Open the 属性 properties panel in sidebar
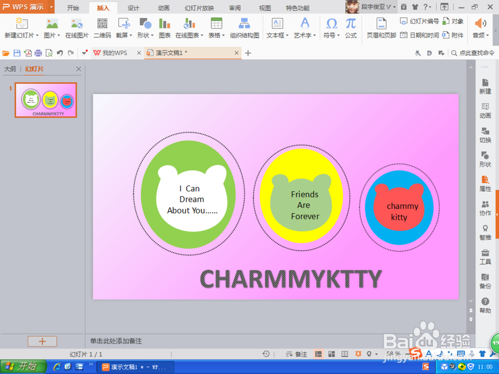The height and width of the screenshot is (374, 499). pyautogui.click(x=485, y=184)
